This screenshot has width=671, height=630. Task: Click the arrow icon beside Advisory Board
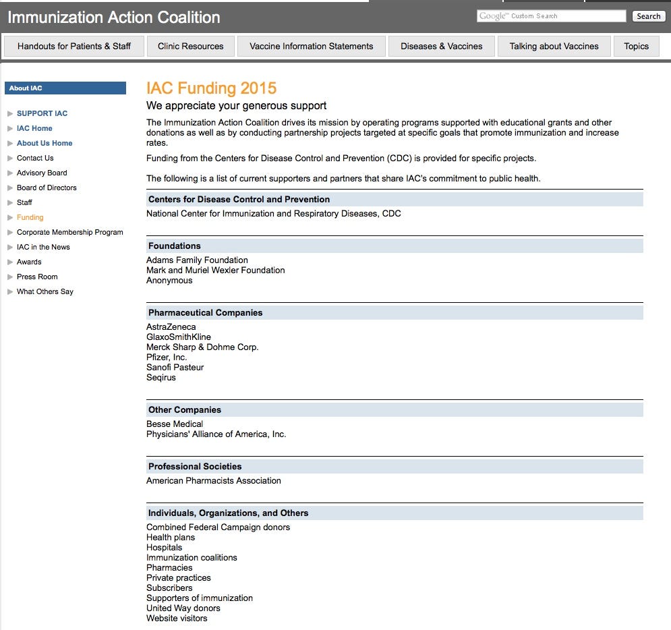click(10, 173)
